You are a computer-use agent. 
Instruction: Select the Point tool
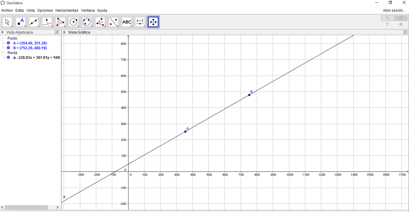point(20,21)
